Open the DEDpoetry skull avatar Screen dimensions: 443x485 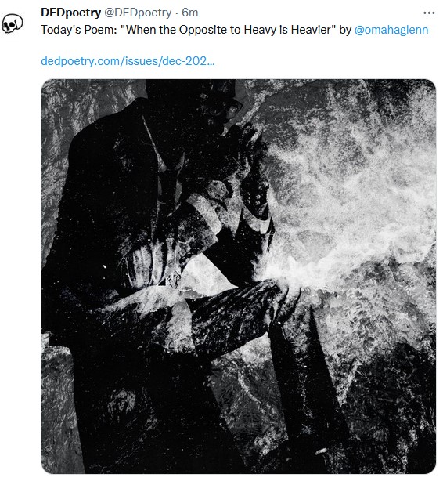[13, 24]
